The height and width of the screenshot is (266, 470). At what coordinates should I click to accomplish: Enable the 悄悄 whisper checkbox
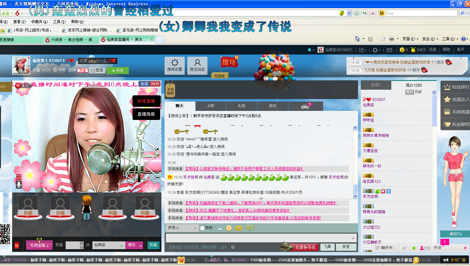click(202, 228)
